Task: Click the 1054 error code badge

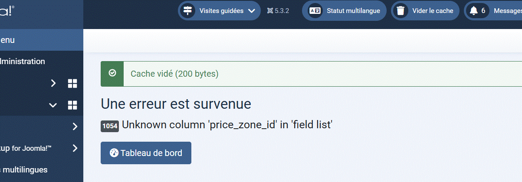Action: pos(110,126)
